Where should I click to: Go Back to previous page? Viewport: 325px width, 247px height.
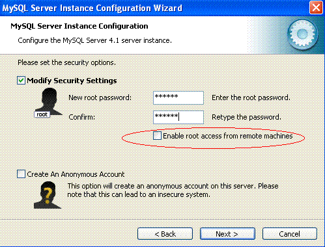tap(165, 234)
